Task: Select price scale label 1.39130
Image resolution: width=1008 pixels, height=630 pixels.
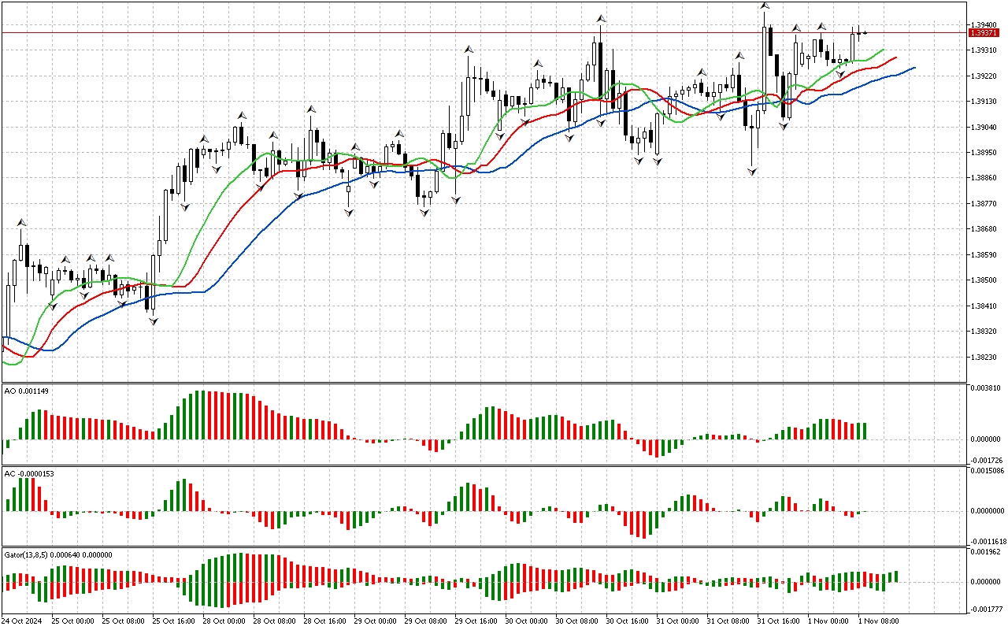Action: point(985,102)
